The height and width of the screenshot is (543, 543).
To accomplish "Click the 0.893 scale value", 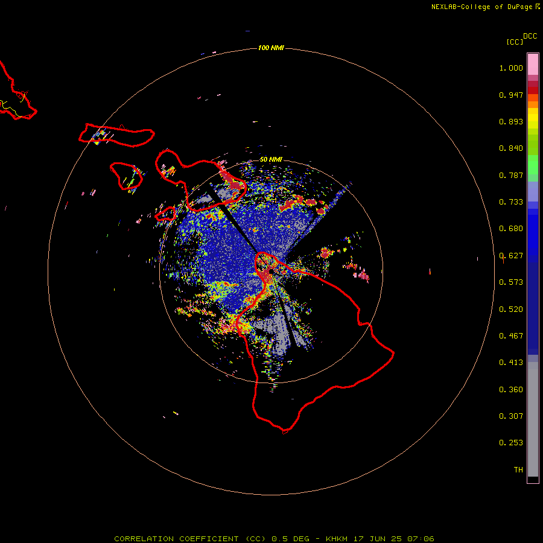I will (x=511, y=121).
